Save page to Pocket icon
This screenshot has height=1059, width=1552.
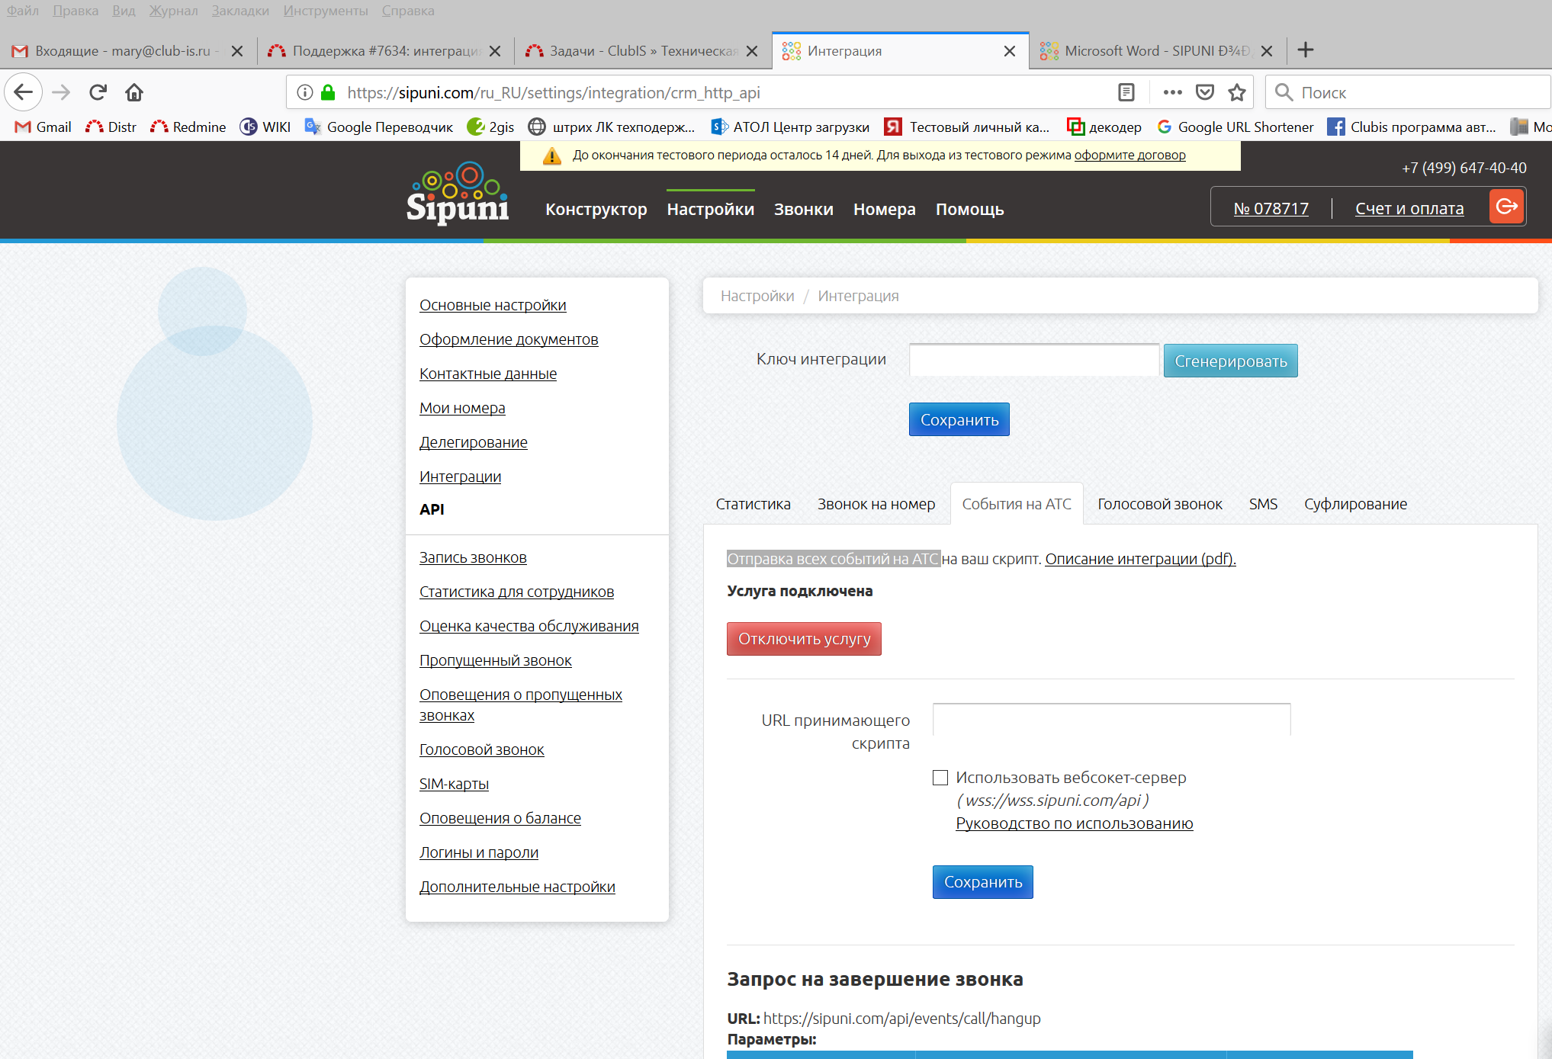pyautogui.click(x=1205, y=92)
